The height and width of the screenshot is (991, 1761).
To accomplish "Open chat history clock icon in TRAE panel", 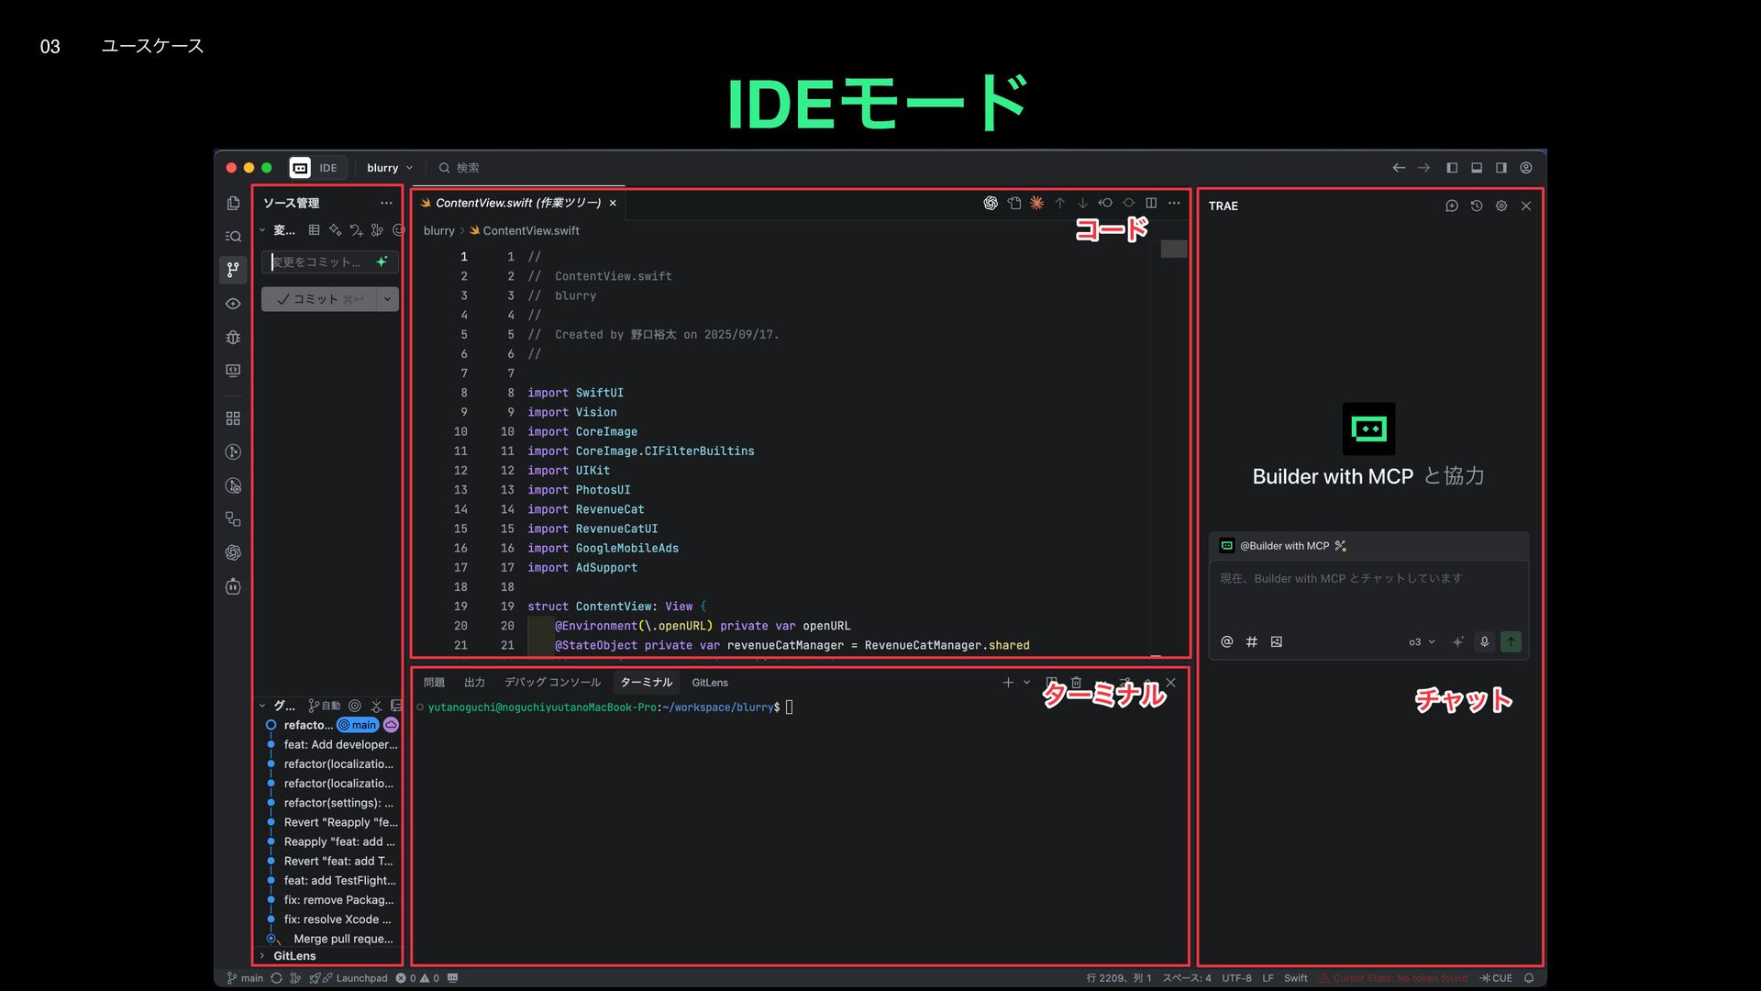I will coord(1477,206).
